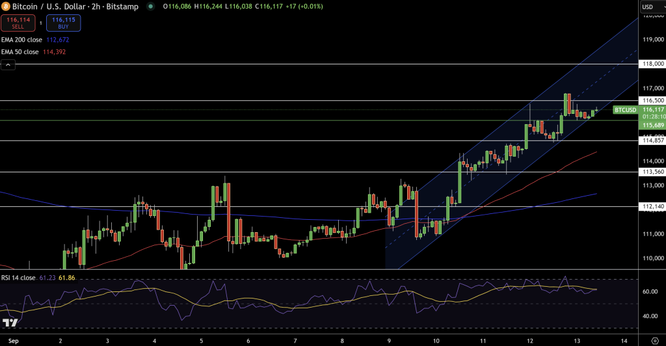Screen dimensions: 666x346
Task: Click the RSI 60.00 scale label
Action: [x=650, y=291]
